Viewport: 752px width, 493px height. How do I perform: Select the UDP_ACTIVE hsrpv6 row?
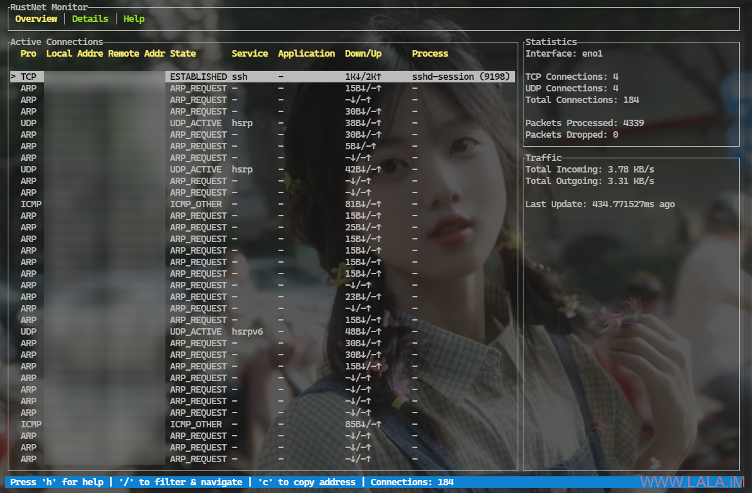[x=262, y=331]
